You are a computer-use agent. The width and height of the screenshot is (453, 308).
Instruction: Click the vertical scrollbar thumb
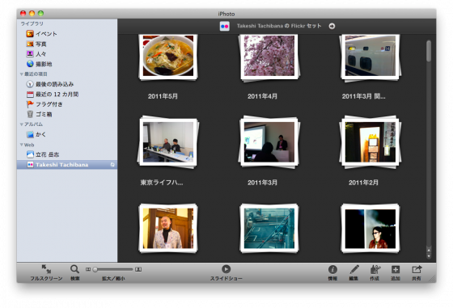coord(429,51)
